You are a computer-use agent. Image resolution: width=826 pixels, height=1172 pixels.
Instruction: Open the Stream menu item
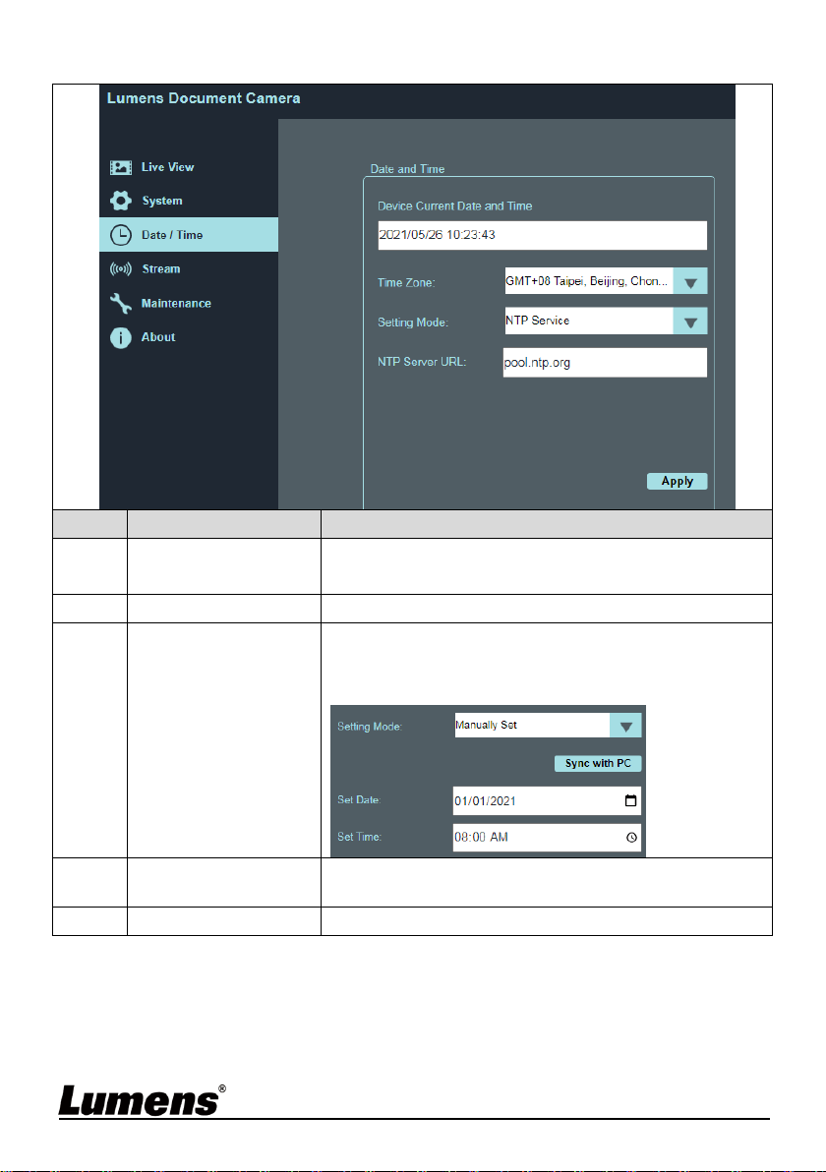click(189, 268)
